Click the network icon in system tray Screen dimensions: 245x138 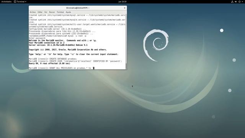click(x=232, y=2)
